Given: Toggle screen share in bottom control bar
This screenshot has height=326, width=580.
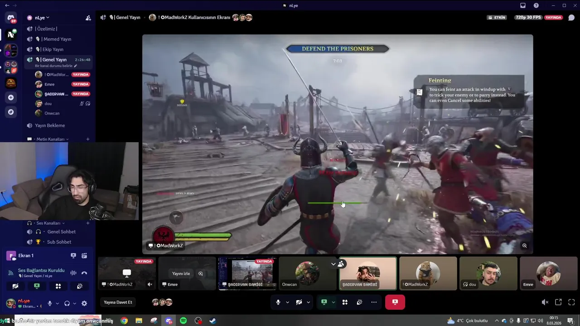Looking at the screenshot, I should coord(324,302).
